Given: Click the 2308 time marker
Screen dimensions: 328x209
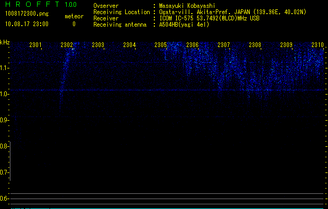Looking at the screenshot, I should point(255,45).
